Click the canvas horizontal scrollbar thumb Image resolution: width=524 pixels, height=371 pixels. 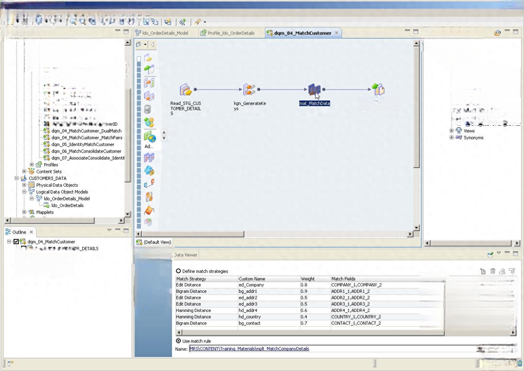[192, 234]
